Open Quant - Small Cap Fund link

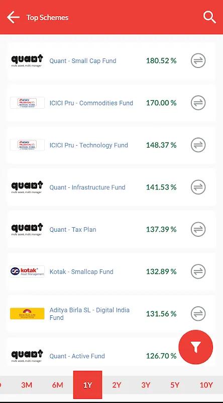pyautogui.click(x=83, y=61)
